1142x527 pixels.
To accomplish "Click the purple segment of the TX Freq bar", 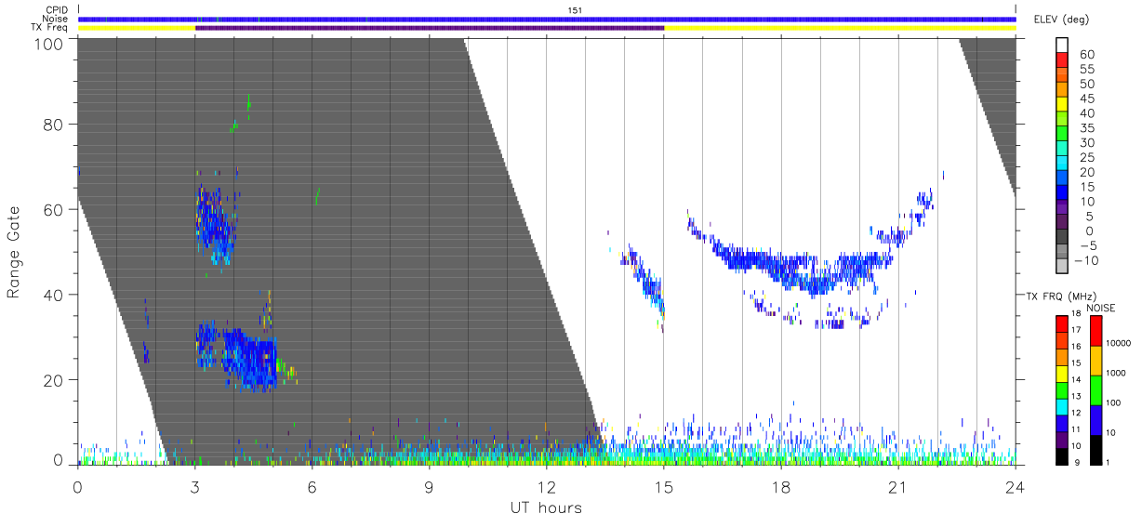I will click(430, 28).
